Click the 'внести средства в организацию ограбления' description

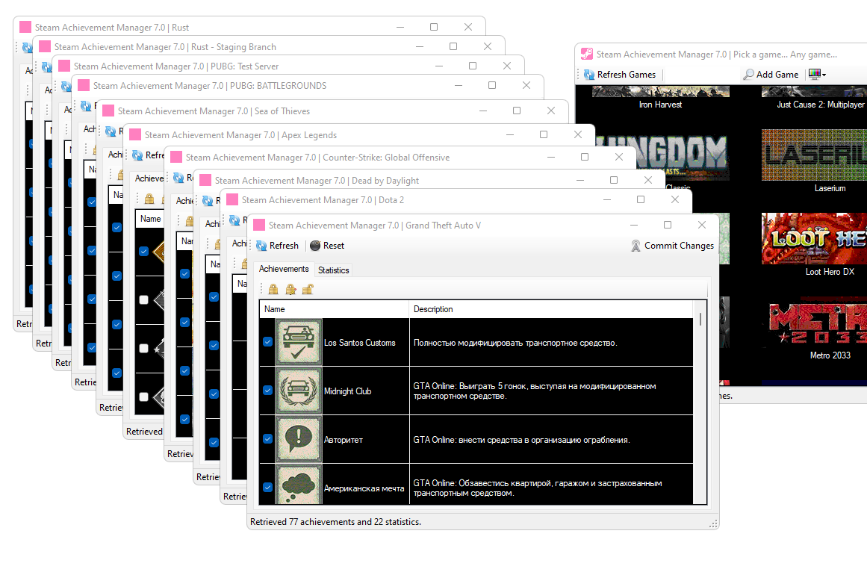[x=521, y=440]
